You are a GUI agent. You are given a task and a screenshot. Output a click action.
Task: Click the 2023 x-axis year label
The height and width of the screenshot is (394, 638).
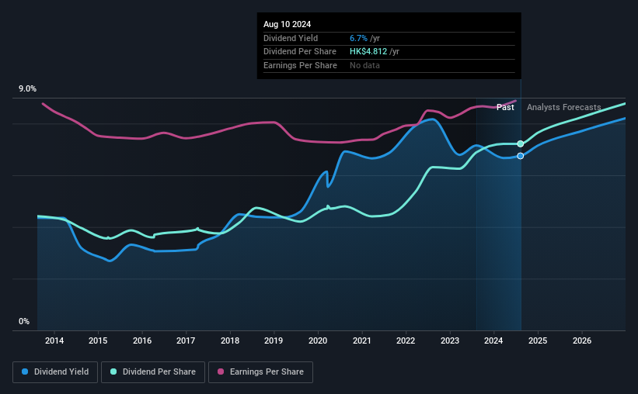point(450,340)
